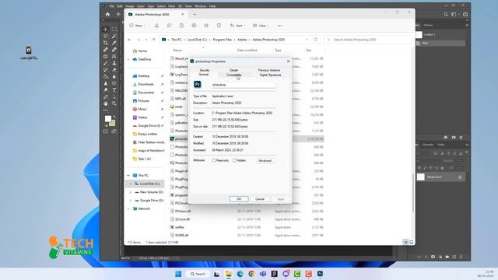Open address bar history dropdown arrow

[x=307, y=40]
